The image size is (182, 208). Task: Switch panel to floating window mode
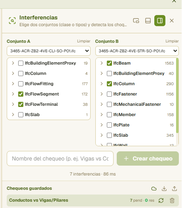(136, 21)
